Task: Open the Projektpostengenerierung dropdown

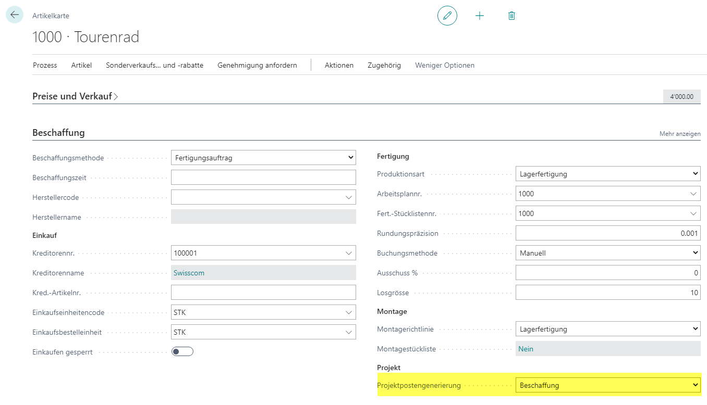Action: (x=608, y=385)
